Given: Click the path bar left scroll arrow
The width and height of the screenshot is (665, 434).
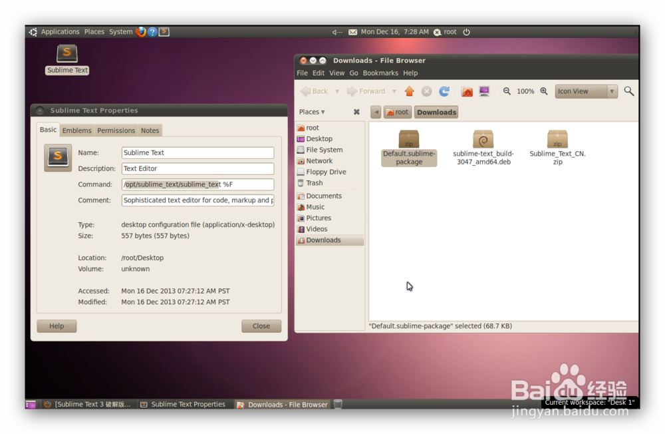Looking at the screenshot, I should (x=376, y=112).
